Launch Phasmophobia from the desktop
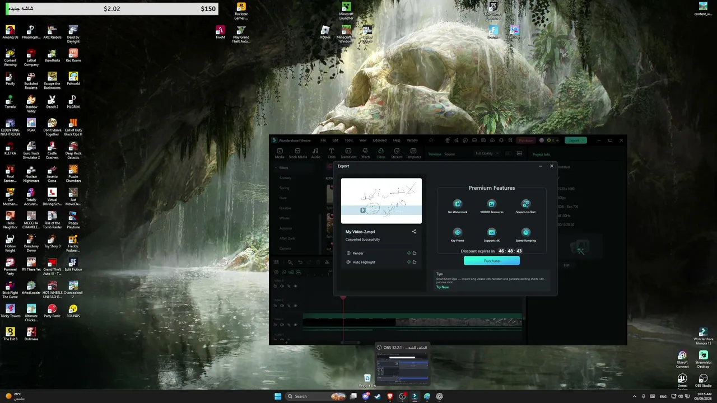Image resolution: width=717 pixels, height=403 pixels. point(31,32)
